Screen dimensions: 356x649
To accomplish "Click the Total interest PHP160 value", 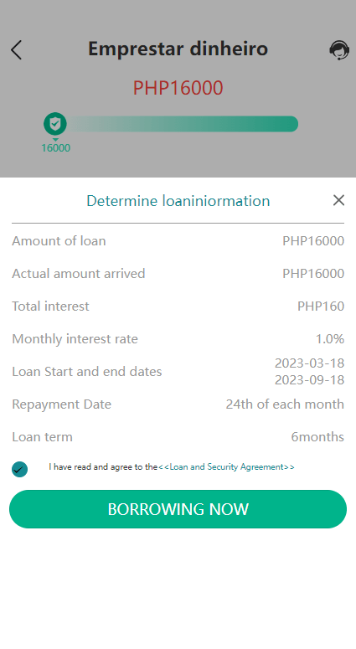I will [x=321, y=306].
